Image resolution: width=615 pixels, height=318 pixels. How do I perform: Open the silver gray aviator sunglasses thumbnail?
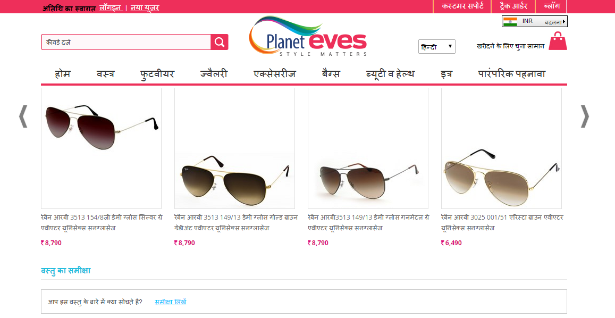pyautogui.click(x=101, y=148)
